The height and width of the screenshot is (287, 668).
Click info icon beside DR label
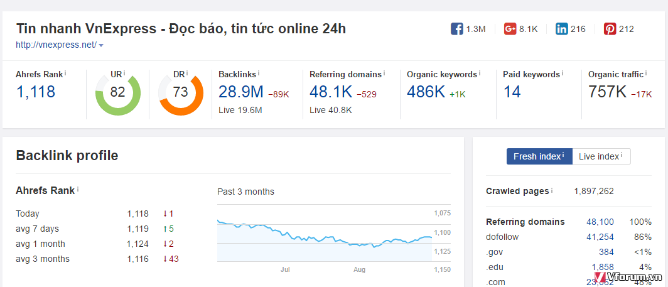coord(187,73)
